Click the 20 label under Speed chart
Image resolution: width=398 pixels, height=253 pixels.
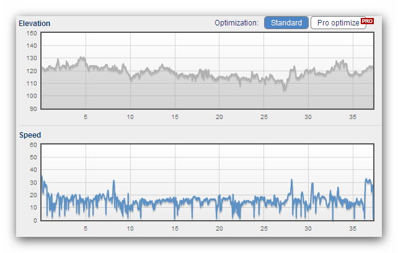[x=219, y=229]
